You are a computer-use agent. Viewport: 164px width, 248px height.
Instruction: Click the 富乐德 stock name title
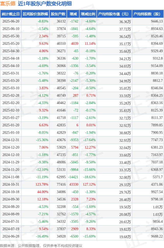coord(8,4)
